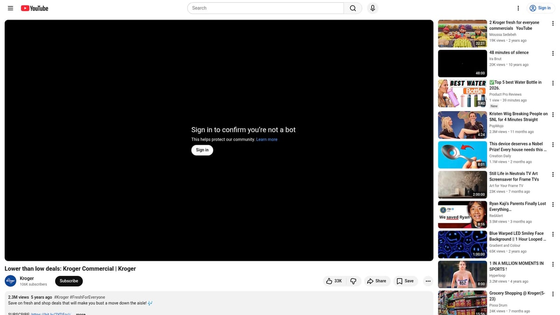560x315 pixels.
Task: Start a voice search with the microphone icon
Action: [372, 8]
